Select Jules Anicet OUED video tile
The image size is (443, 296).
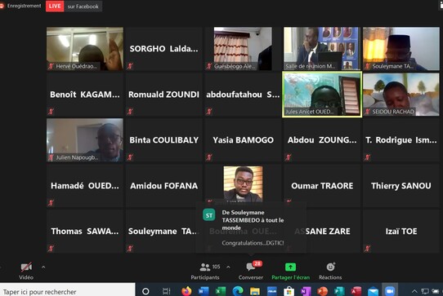click(x=322, y=95)
